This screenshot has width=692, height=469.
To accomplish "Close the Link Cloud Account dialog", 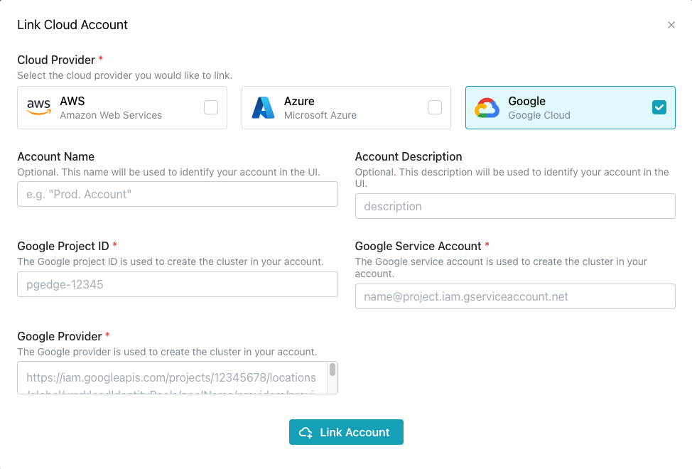I will tap(671, 24).
